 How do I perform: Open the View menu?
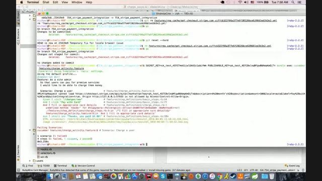[x=65, y=2]
